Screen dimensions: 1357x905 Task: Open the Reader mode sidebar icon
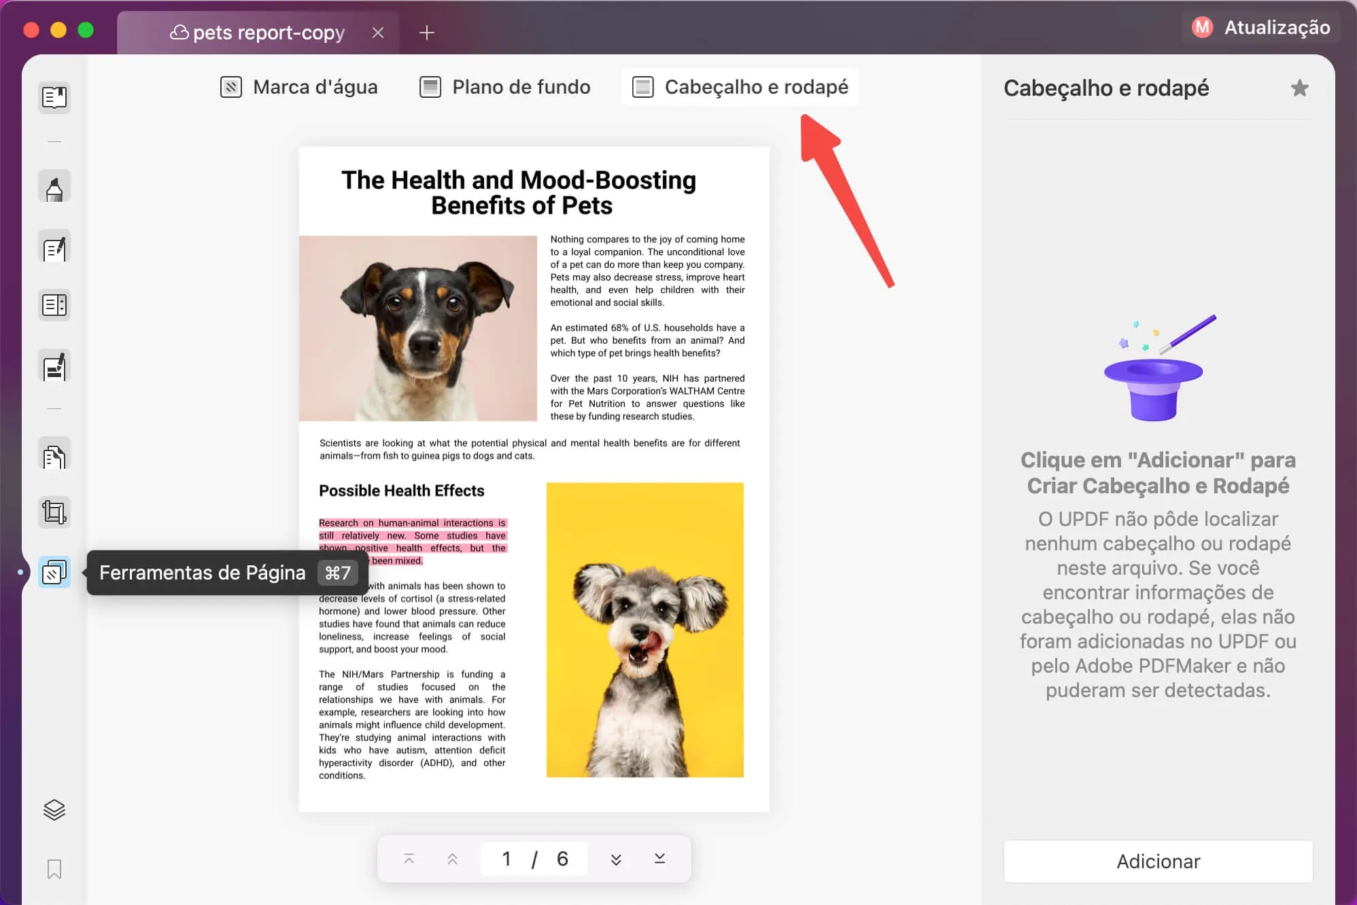tap(54, 97)
